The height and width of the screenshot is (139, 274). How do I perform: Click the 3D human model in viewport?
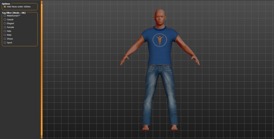160,70
